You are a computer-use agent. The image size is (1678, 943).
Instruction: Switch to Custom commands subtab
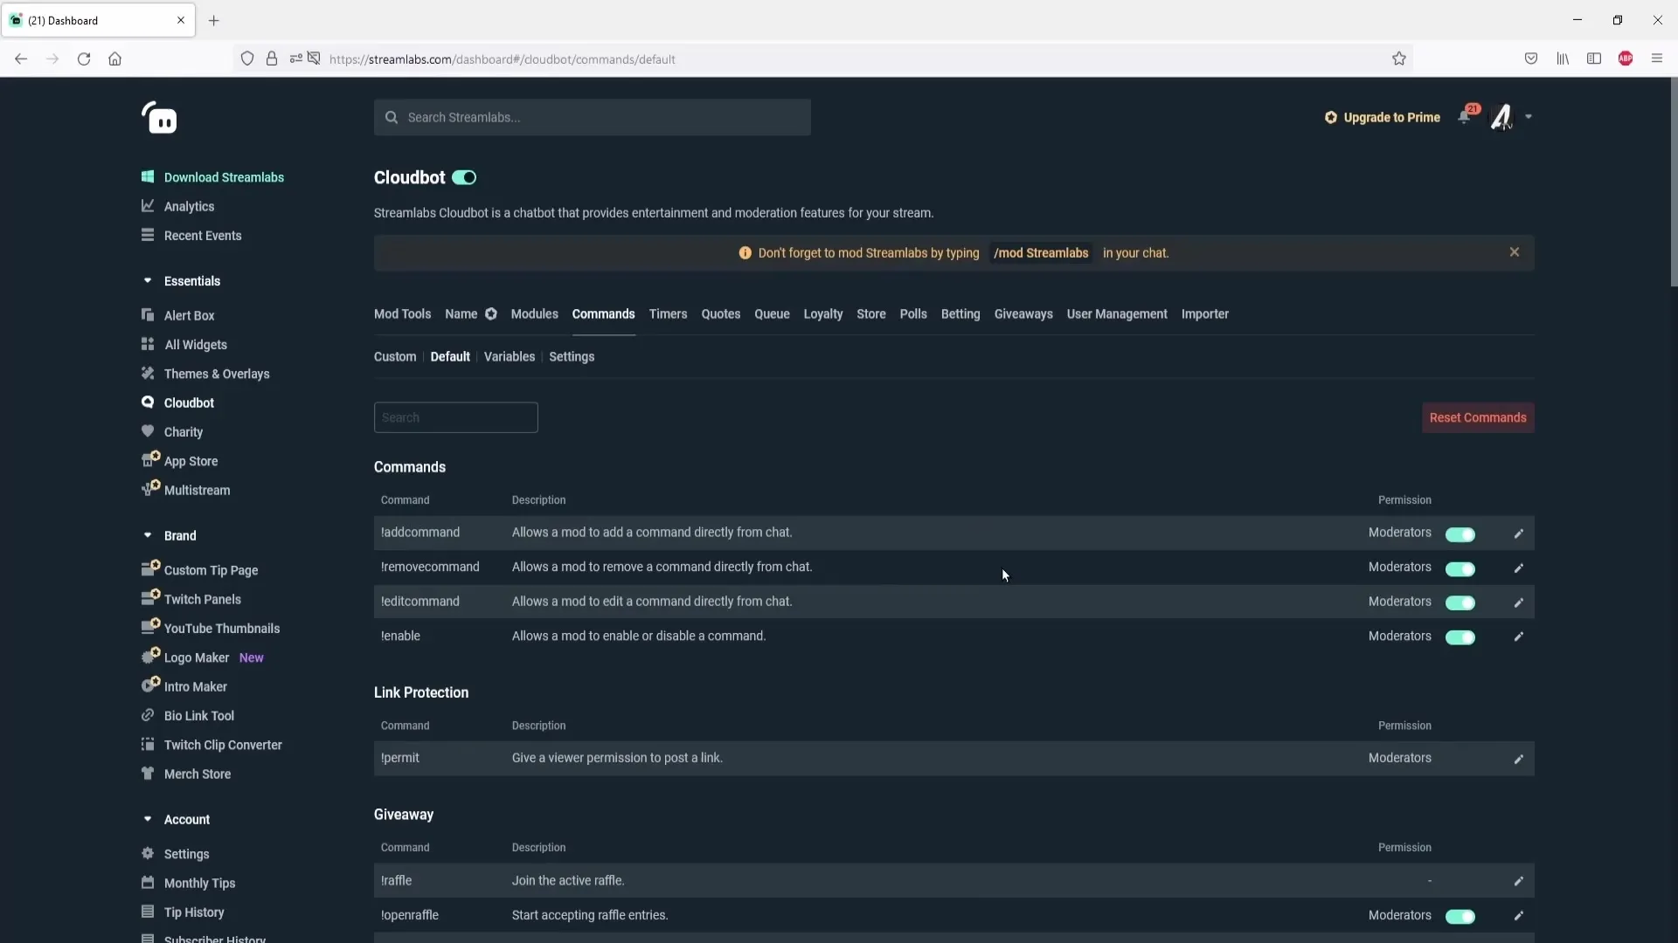pos(395,356)
